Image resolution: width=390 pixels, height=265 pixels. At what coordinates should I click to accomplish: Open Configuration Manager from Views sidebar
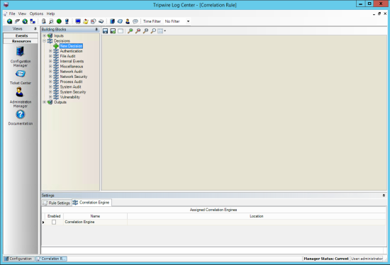tap(21, 57)
